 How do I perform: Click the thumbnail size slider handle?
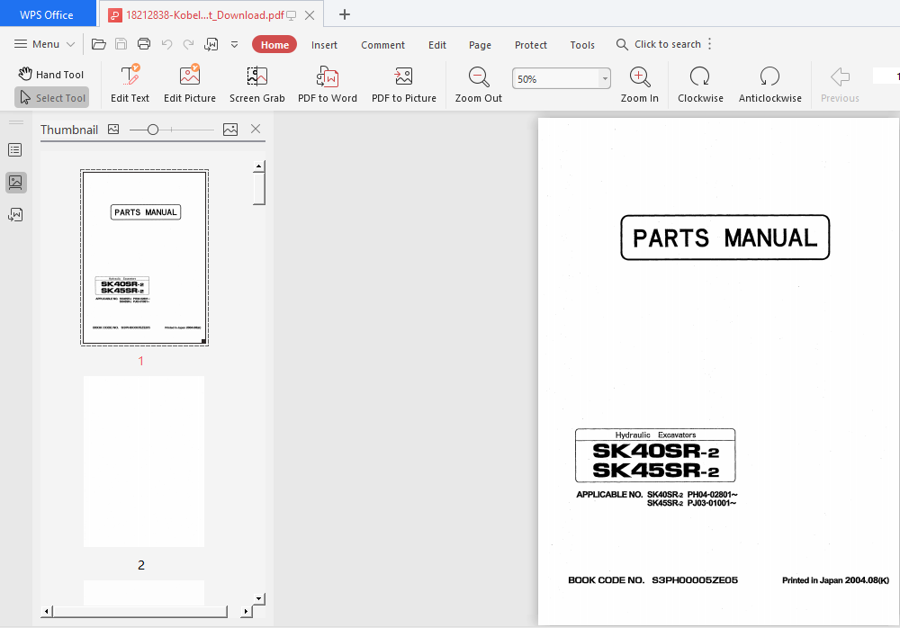153,130
